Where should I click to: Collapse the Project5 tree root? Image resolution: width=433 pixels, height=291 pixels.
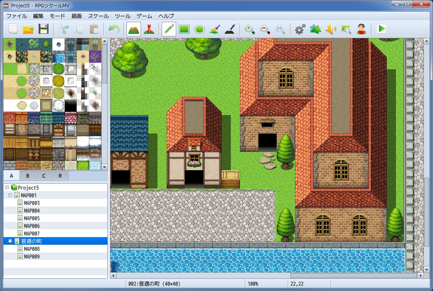coord(7,187)
